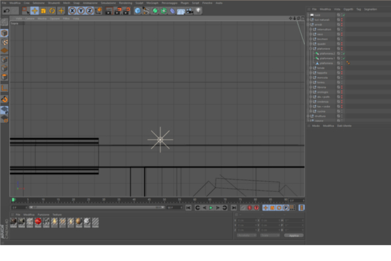Select the plafoniera.2 light object

click(x=327, y=54)
